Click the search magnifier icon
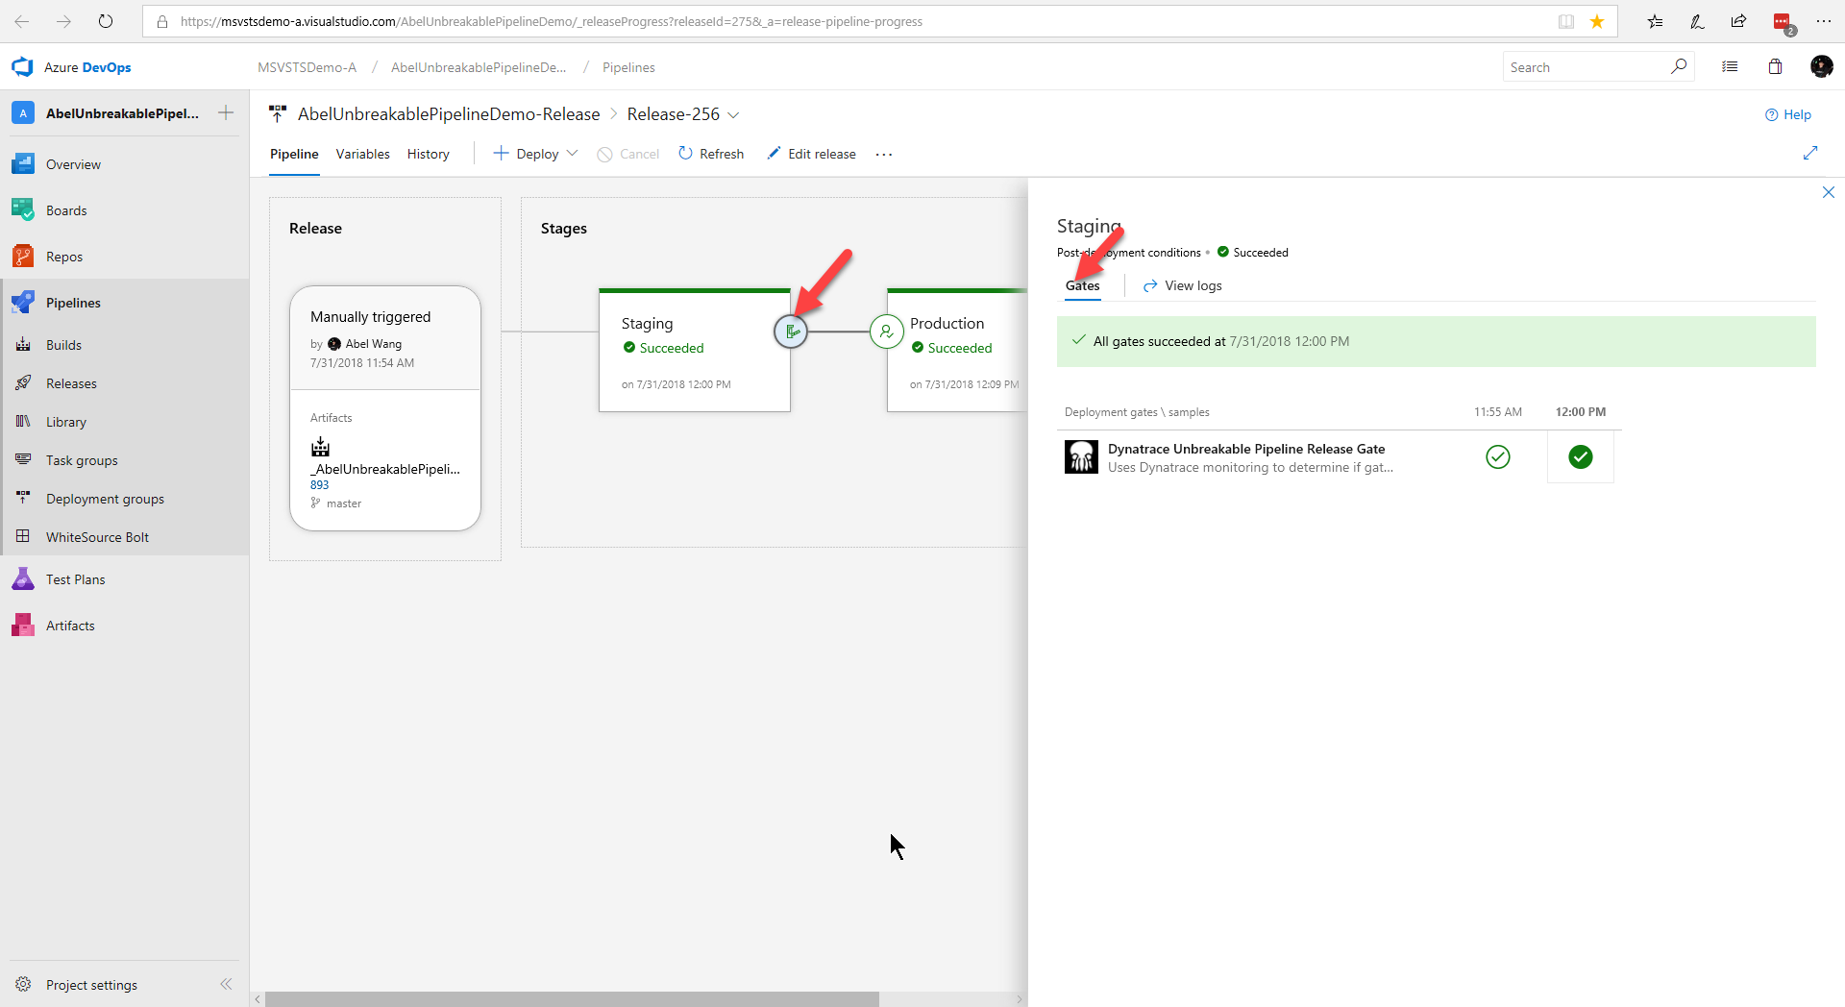The width and height of the screenshot is (1845, 1007). point(1679,66)
